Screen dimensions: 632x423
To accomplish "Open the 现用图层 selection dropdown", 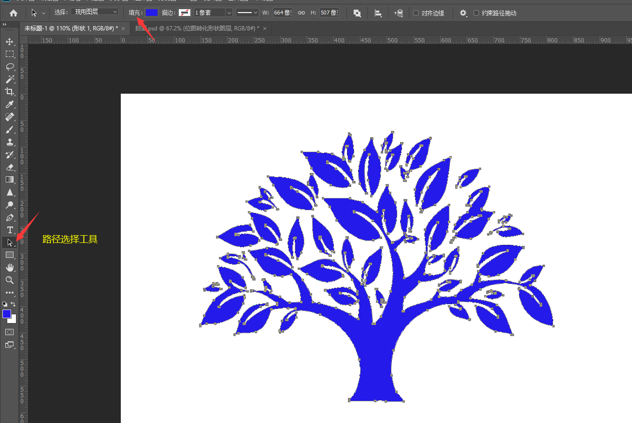I will click(x=95, y=12).
